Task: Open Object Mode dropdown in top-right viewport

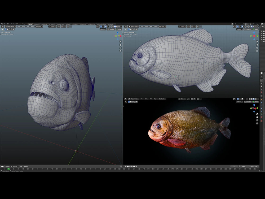Action: (134, 27)
